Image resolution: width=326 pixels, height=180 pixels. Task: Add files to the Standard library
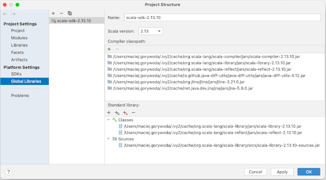point(109,113)
